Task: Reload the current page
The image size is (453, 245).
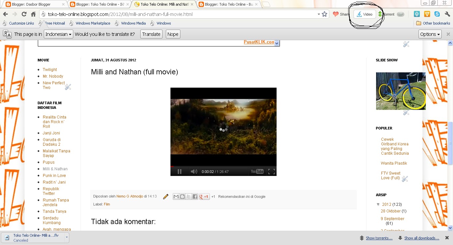Action: (x=24, y=14)
